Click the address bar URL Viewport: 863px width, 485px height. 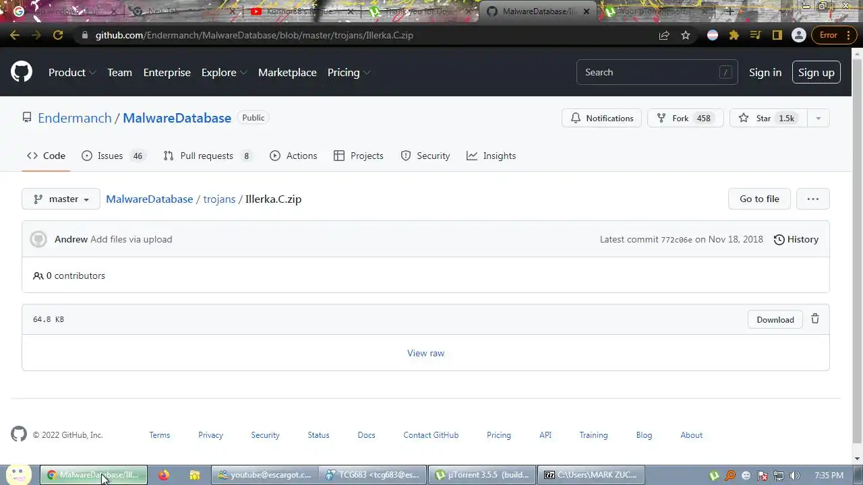pos(254,35)
